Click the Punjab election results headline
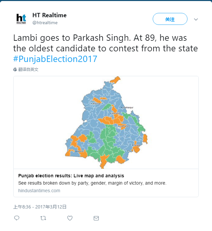Screen dimensions: 212x231 71,176
